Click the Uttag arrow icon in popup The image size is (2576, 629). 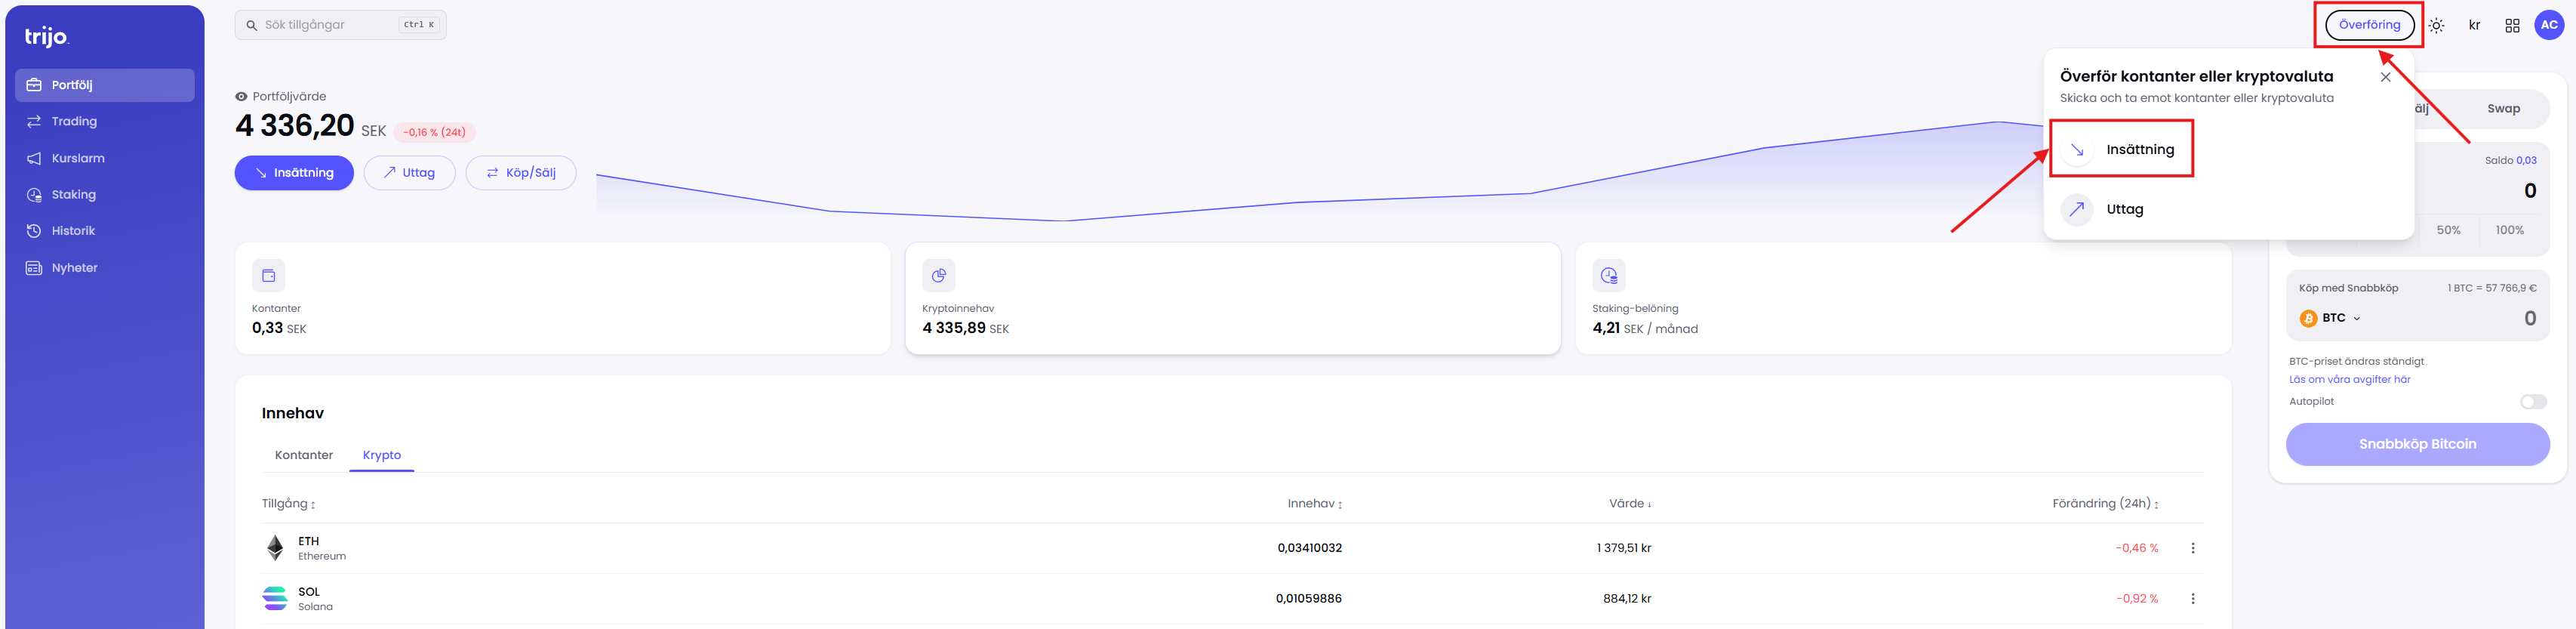2077,209
